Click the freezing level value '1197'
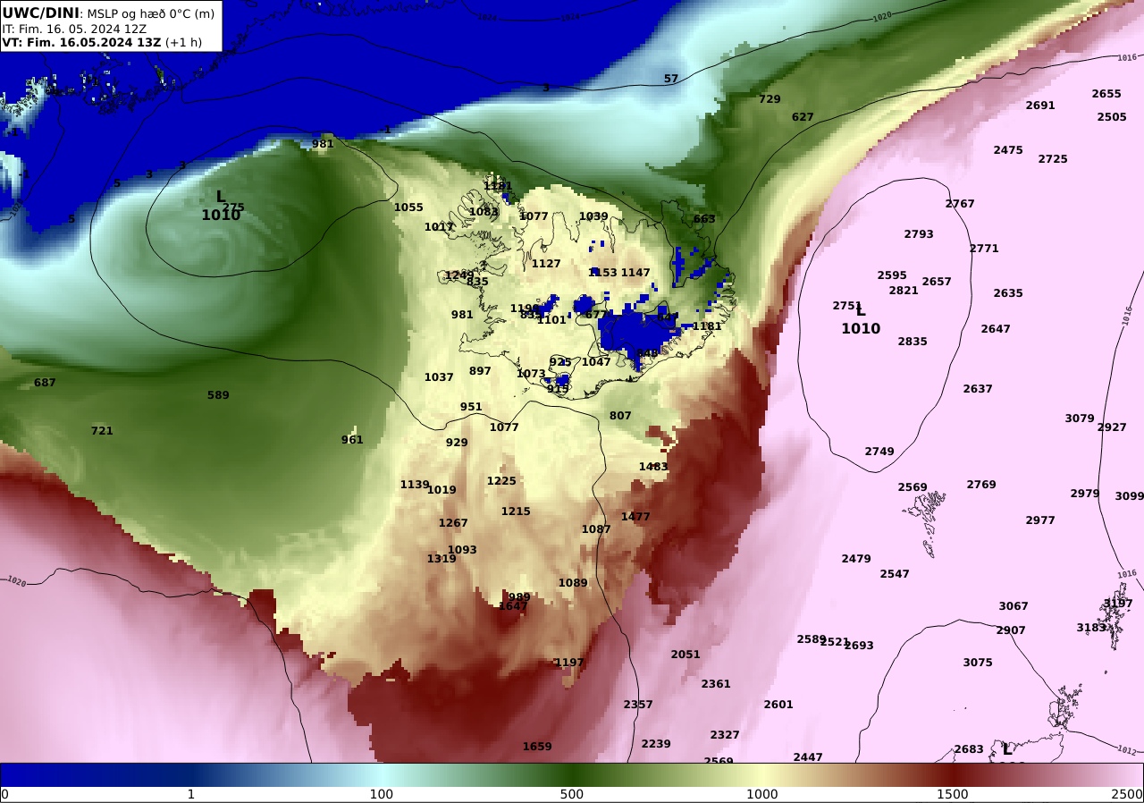This screenshot has height=803, width=1144. 569,663
